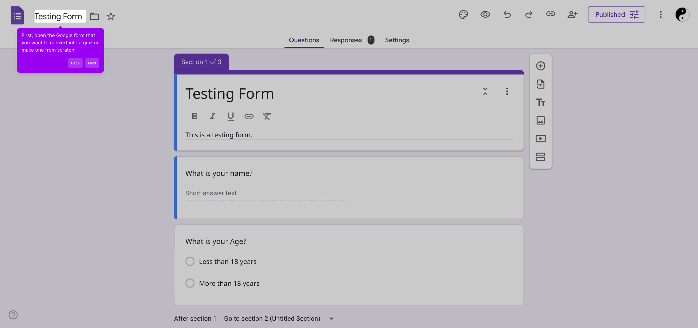698x328 pixels.
Task: Open the Settings tab
Action: click(x=397, y=40)
